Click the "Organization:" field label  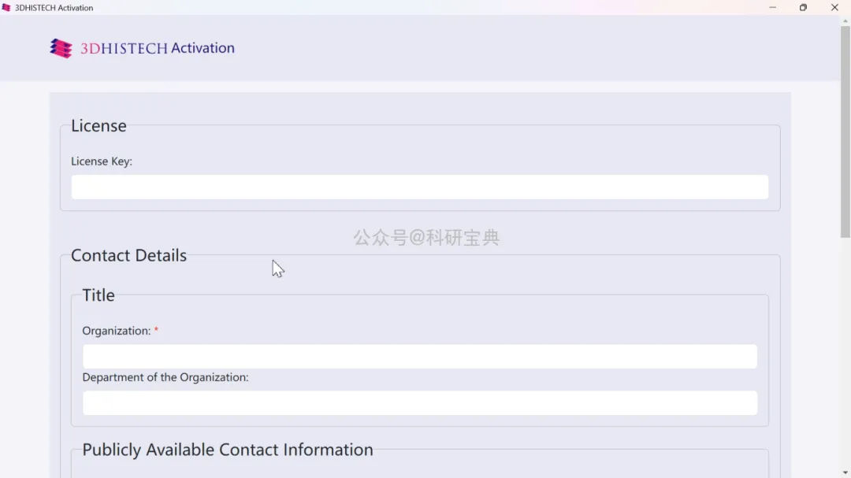[x=116, y=331]
